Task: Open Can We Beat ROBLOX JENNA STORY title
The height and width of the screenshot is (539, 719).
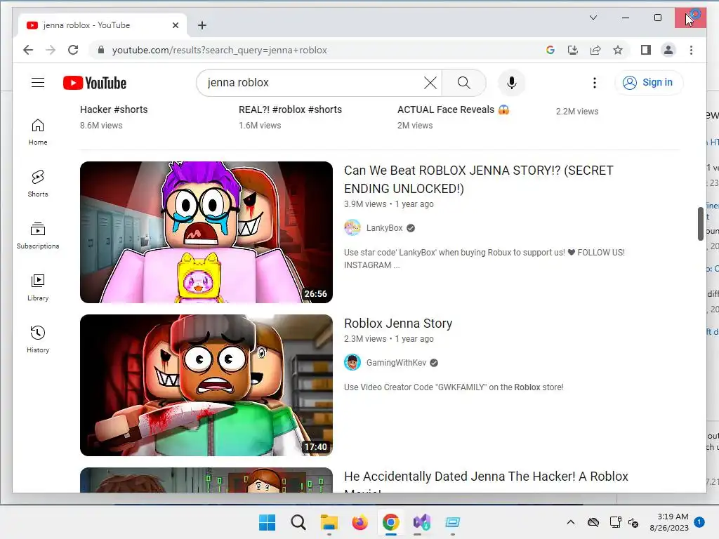Action: (x=478, y=179)
